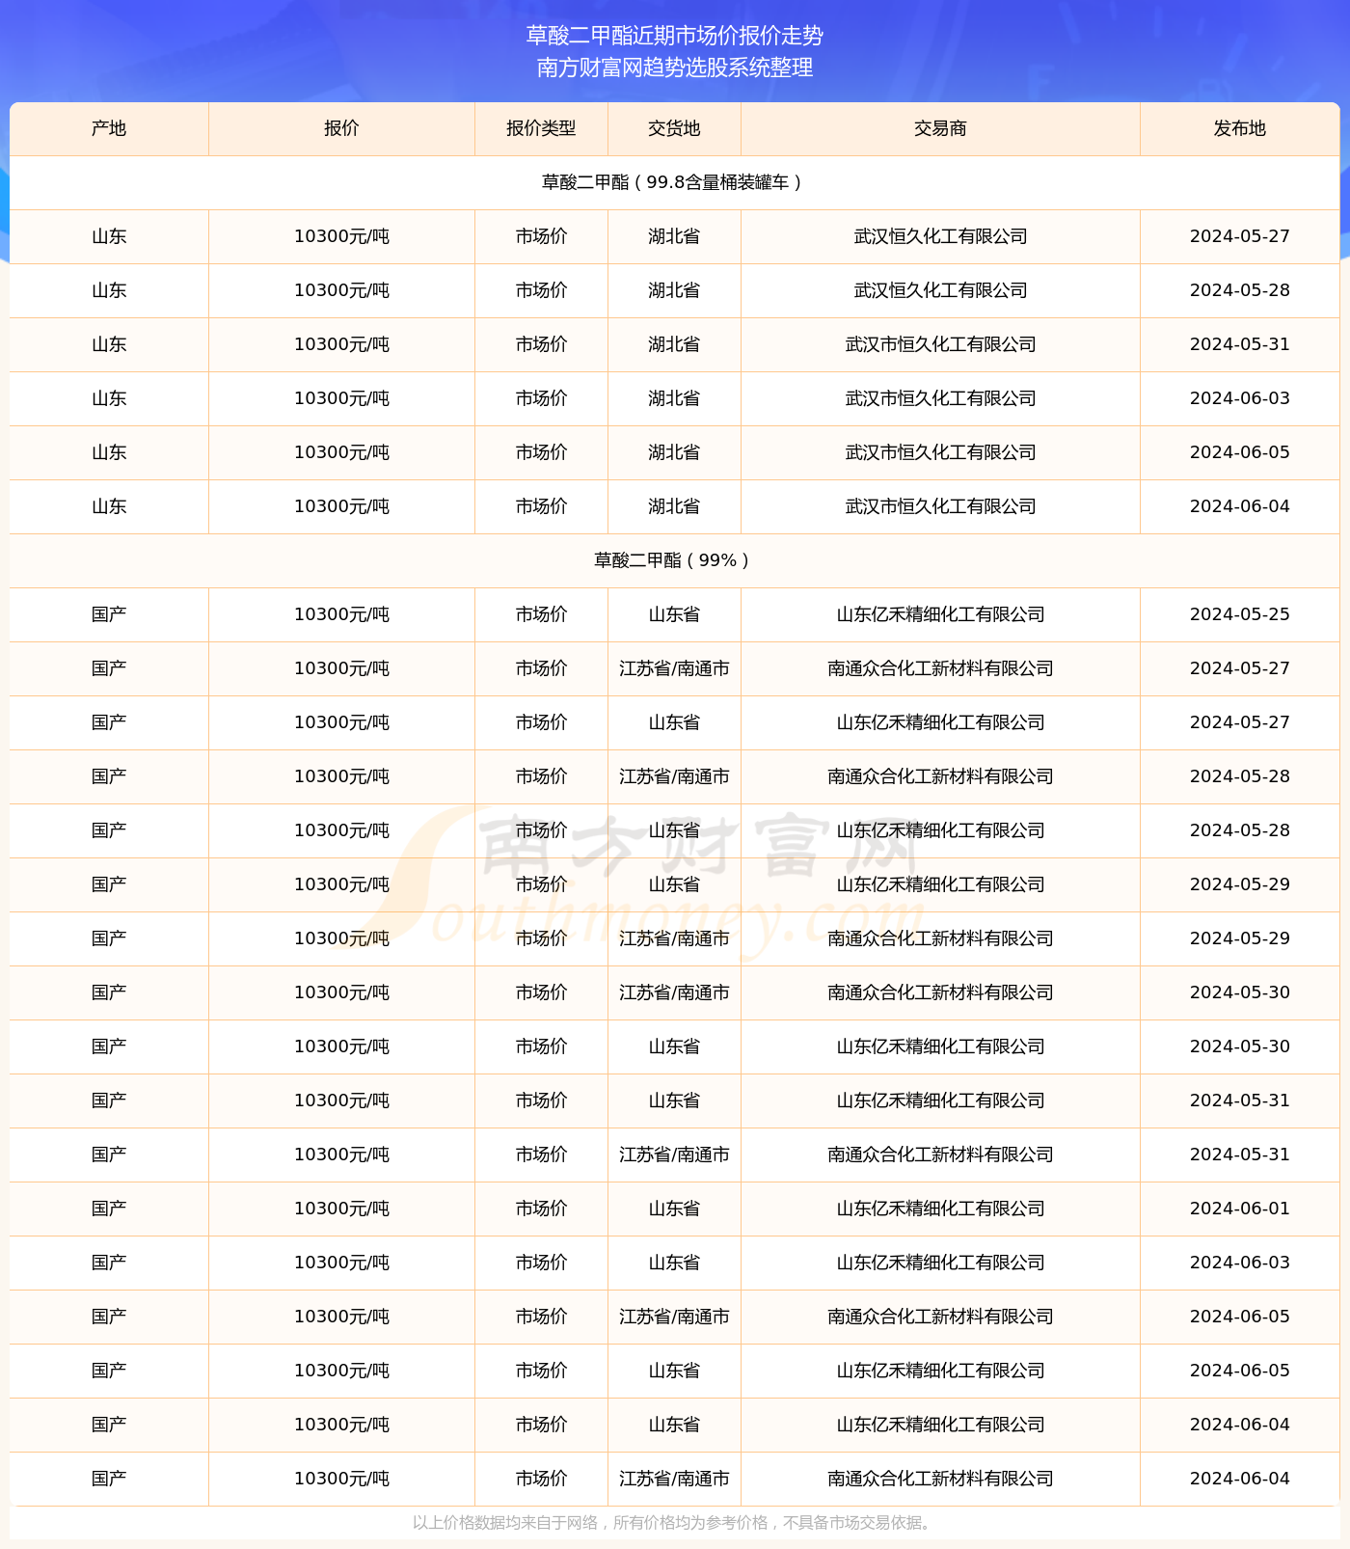Click date 2024-05-30 in the 南通众合化工 row
The image size is (1350, 1549).
[x=1239, y=992]
